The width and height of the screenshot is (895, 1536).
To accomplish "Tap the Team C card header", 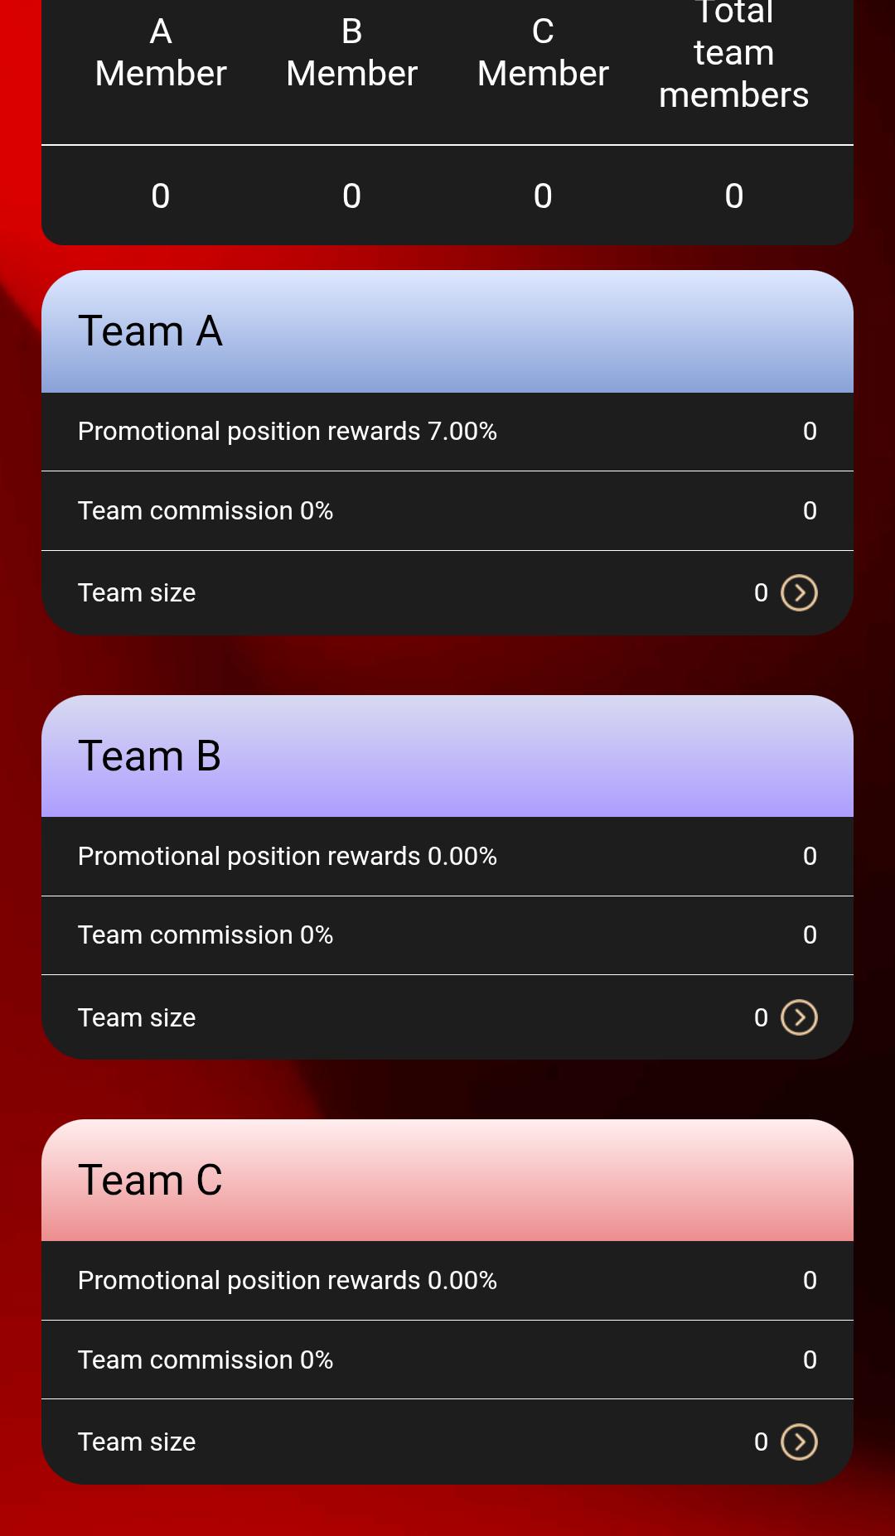I will coord(447,1181).
